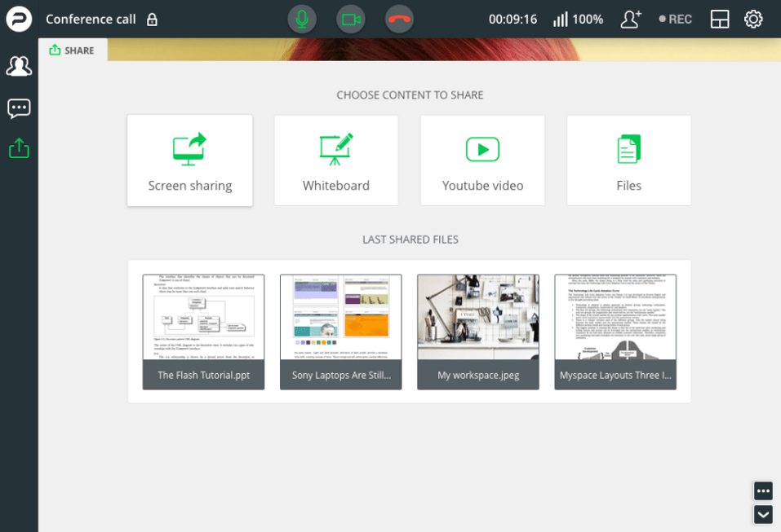The height and width of the screenshot is (532, 781).
Task: Change the layout view icon
Action: click(719, 20)
